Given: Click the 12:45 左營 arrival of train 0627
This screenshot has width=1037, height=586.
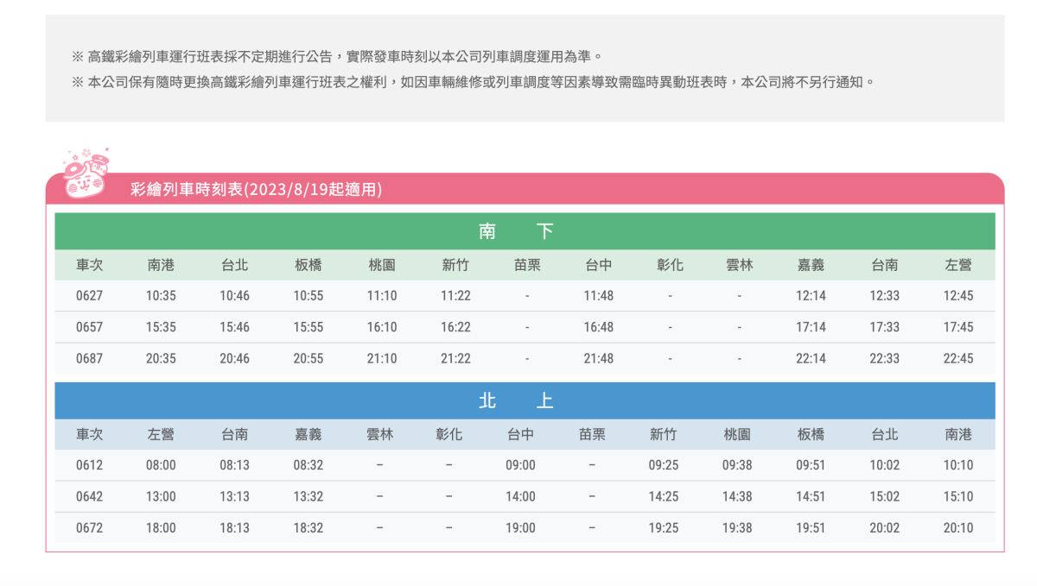Looking at the screenshot, I should coord(958,296).
